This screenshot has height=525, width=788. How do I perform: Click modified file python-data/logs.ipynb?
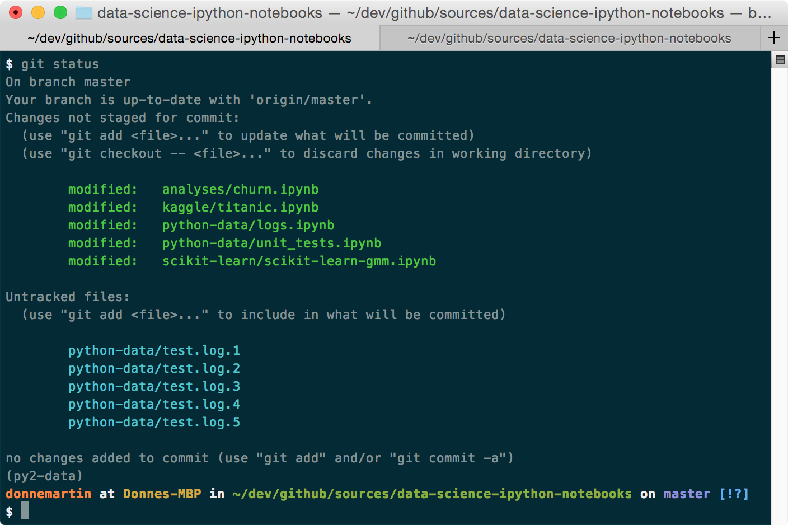point(248,225)
